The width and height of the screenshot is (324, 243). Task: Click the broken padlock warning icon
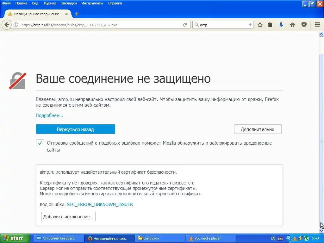pyautogui.click(x=18, y=81)
